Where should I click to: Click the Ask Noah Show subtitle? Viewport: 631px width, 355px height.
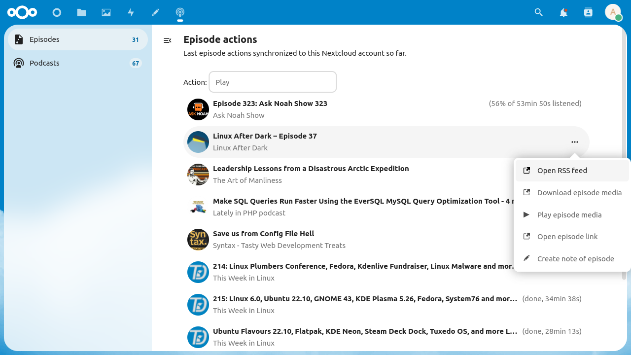tap(239, 115)
